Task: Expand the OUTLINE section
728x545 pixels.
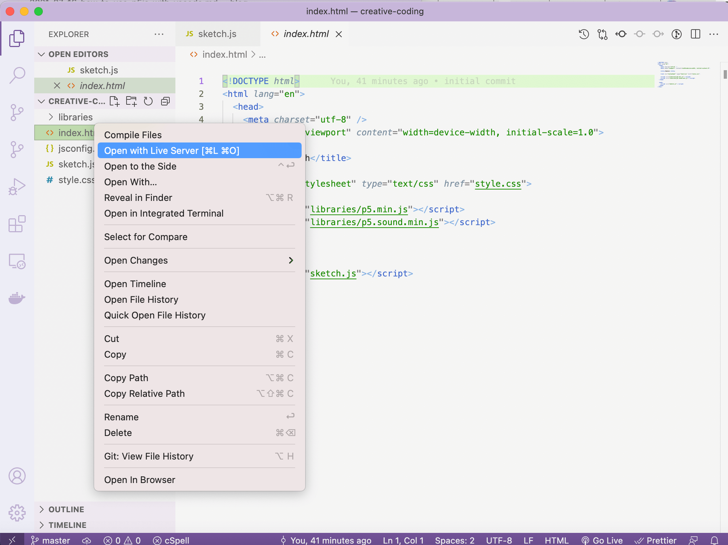Action: coord(66,509)
